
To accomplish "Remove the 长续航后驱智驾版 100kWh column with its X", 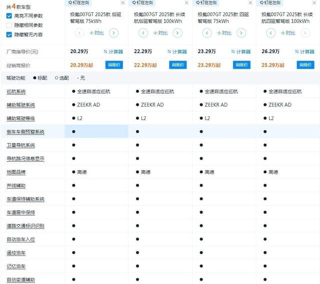I will pos(186,3).
